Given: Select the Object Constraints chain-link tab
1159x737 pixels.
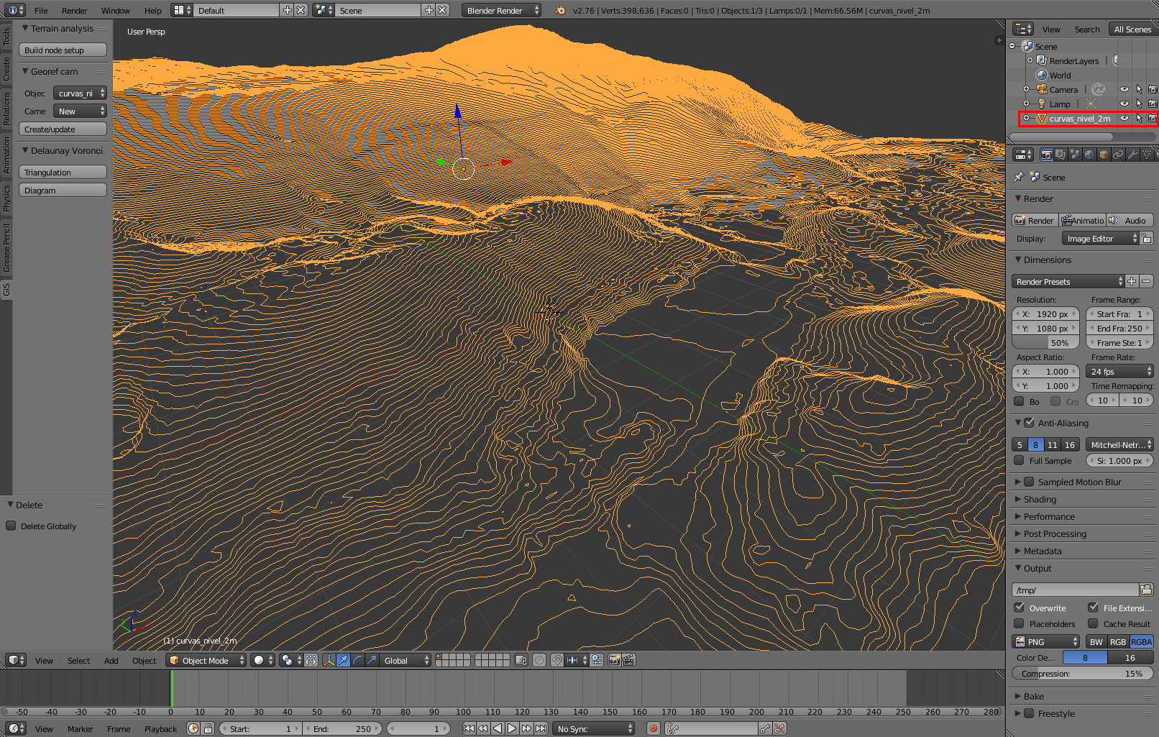Looking at the screenshot, I should (x=1117, y=154).
